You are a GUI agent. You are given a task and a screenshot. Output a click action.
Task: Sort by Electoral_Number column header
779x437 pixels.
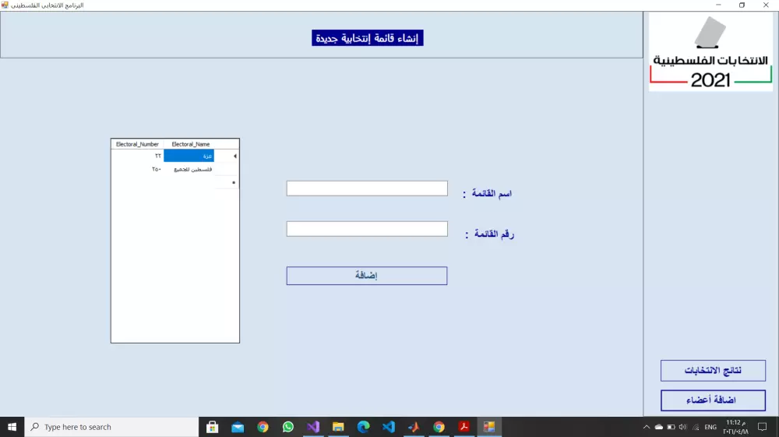pyautogui.click(x=137, y=144)
